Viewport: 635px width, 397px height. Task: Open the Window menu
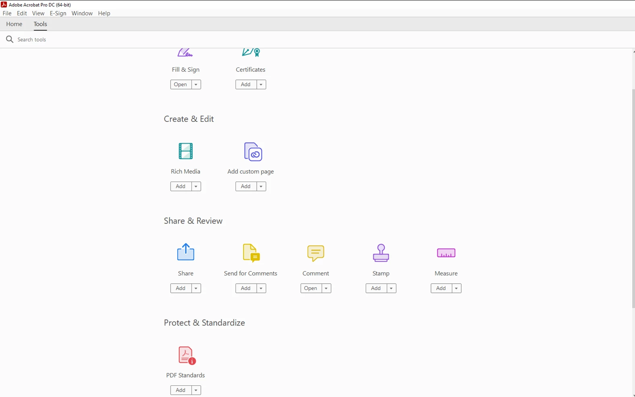click(82, 13)
